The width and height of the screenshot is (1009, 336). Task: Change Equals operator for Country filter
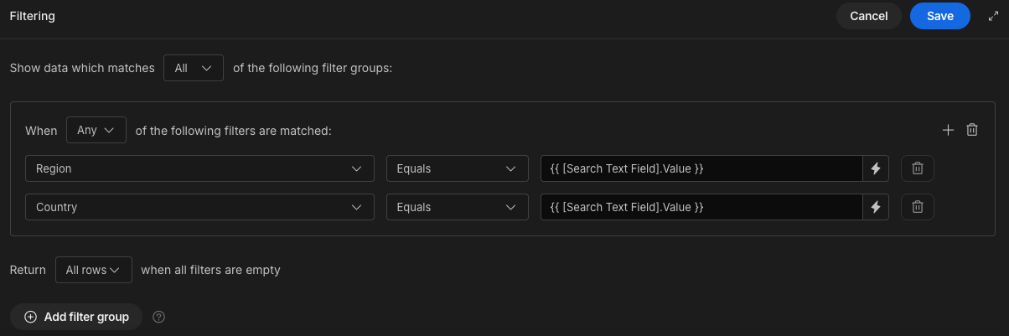[458, 207]
